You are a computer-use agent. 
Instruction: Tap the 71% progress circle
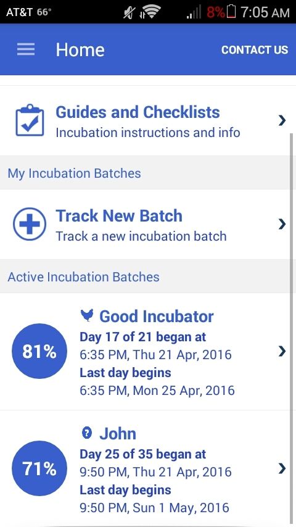coord(39,468)
